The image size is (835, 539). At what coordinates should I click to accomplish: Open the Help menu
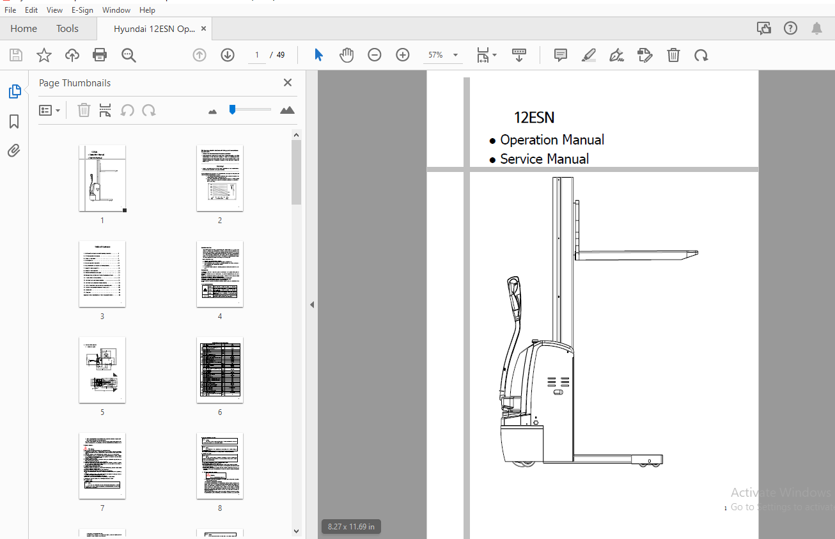(x=147, y=10)
